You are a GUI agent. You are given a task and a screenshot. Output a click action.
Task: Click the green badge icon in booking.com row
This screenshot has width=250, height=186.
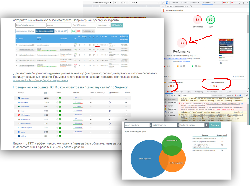[x=60, y=98]
